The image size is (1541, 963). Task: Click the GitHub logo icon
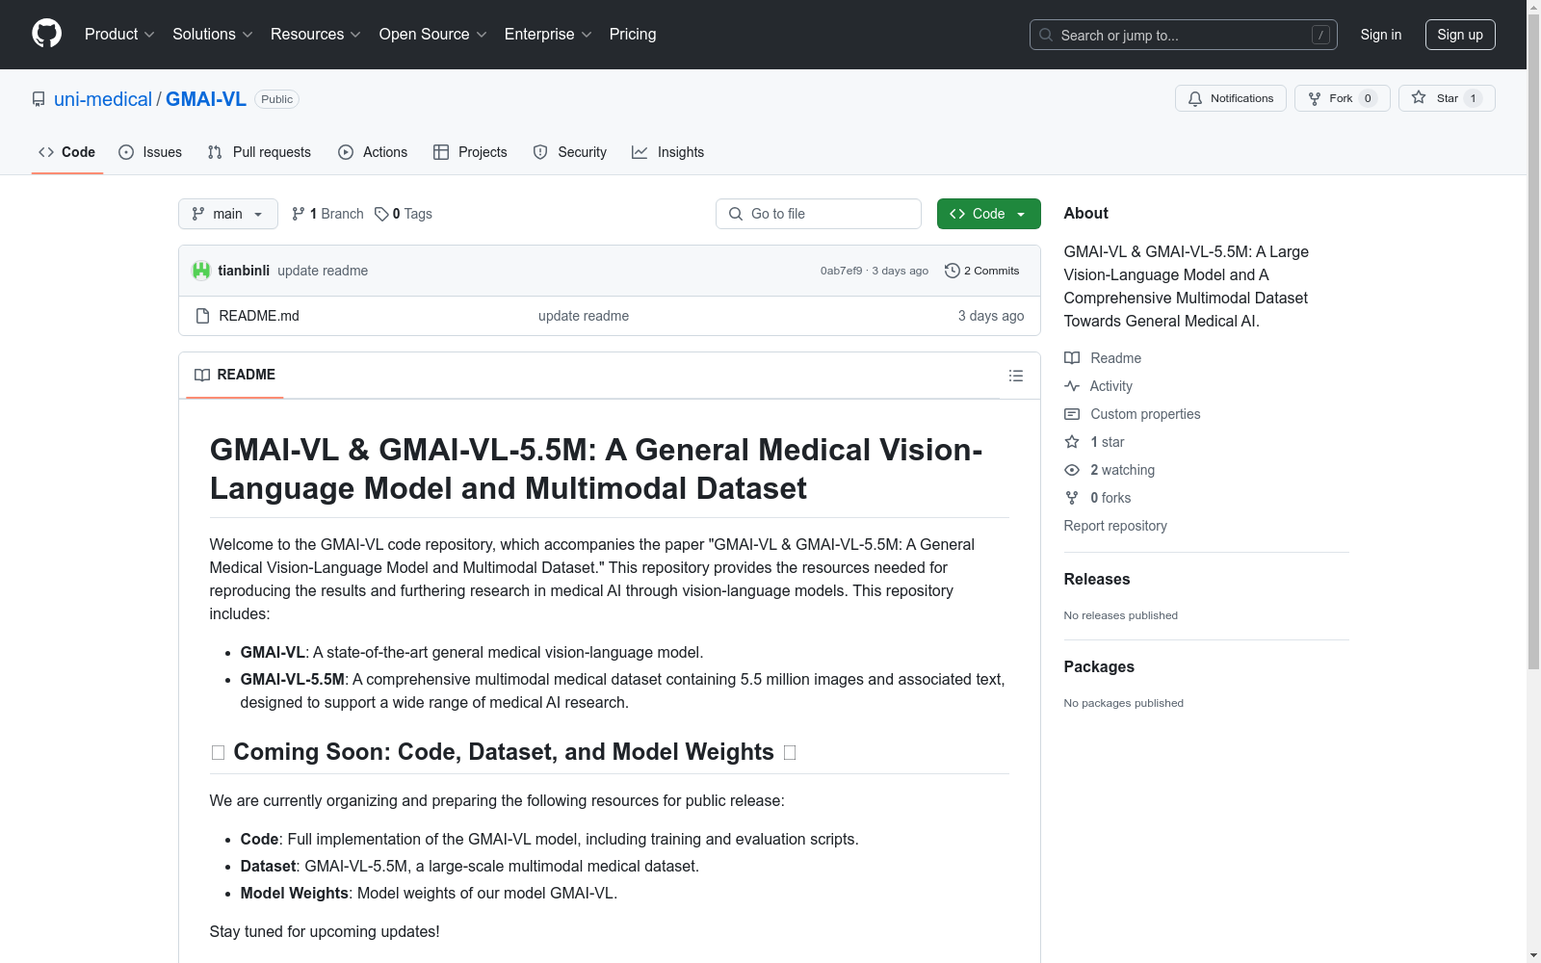(46, 34)
